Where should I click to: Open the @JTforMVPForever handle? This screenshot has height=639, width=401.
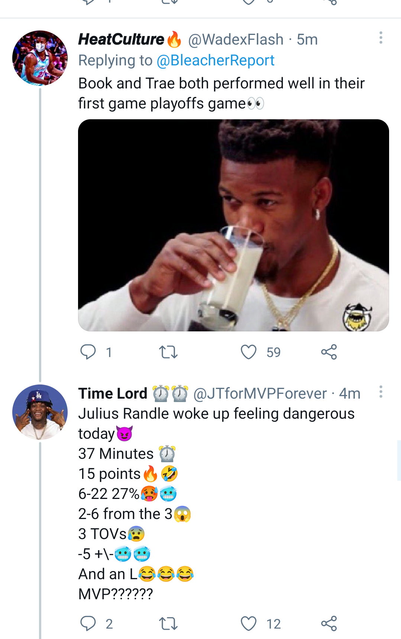click(260, 393)
